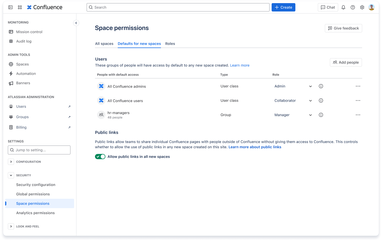Screen dimensions: 382x241
Task: Expand the Collaborator role dropdown
Action: click(310, 100)
